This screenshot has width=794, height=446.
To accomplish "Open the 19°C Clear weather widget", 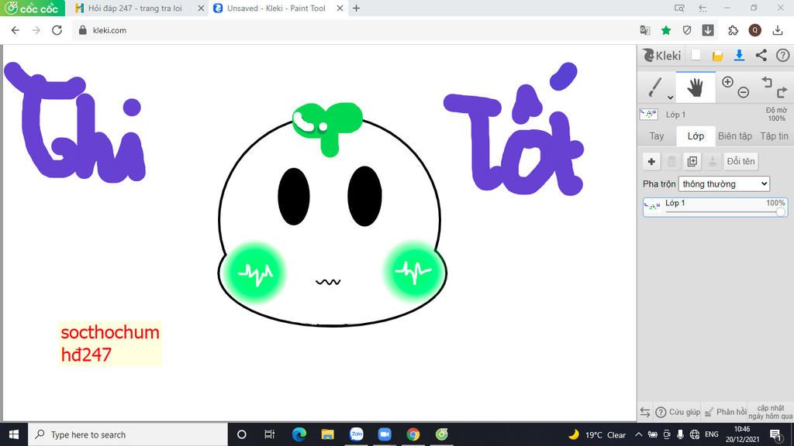I will tap(597, 434).
